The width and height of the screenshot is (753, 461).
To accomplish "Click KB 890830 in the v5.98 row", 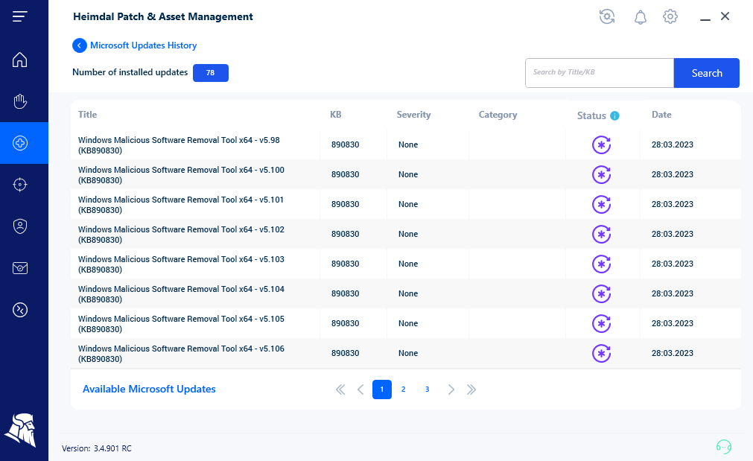I will (x=345, y=144).
